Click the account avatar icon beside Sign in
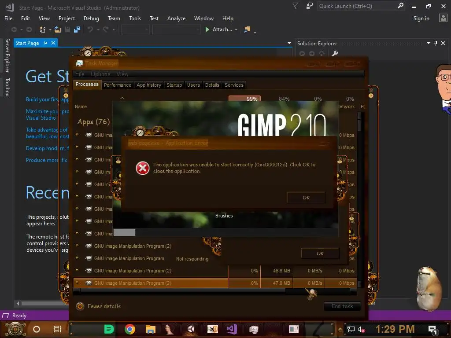 click(443, 18)
